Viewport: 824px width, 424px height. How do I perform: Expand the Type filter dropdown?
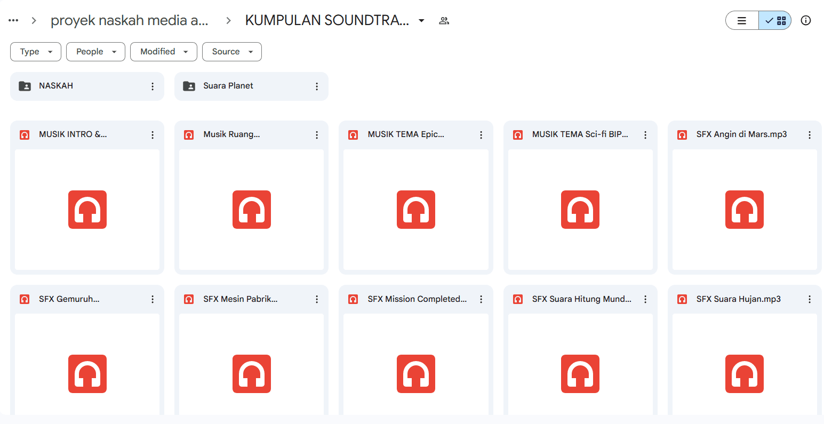(x=36, y=52)
